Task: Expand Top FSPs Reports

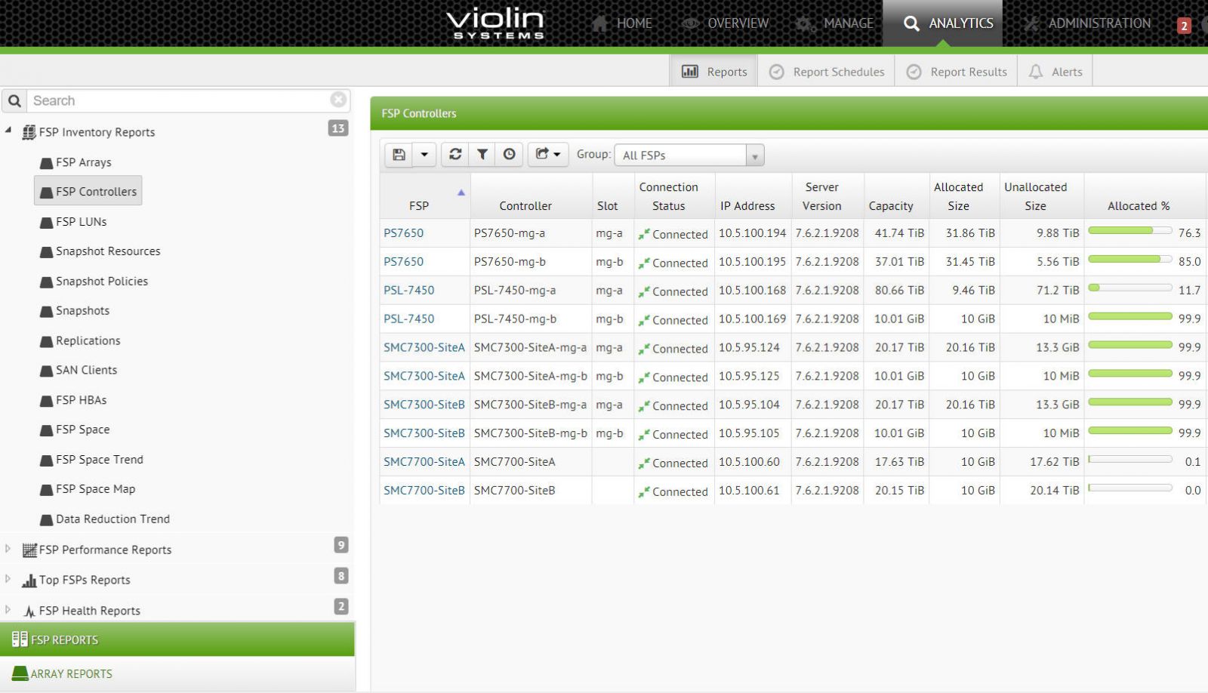Action: [x=8, y=579]
